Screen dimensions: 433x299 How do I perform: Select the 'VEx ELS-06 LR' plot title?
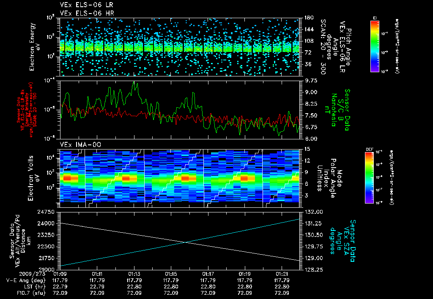pos(86,5)
